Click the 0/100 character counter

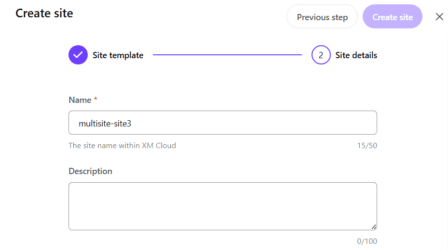367,241
